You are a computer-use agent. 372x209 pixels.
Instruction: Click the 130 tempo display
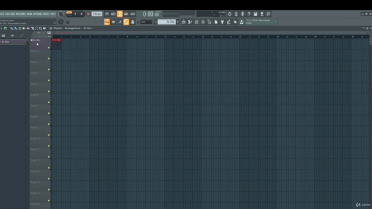pos(96,14)
